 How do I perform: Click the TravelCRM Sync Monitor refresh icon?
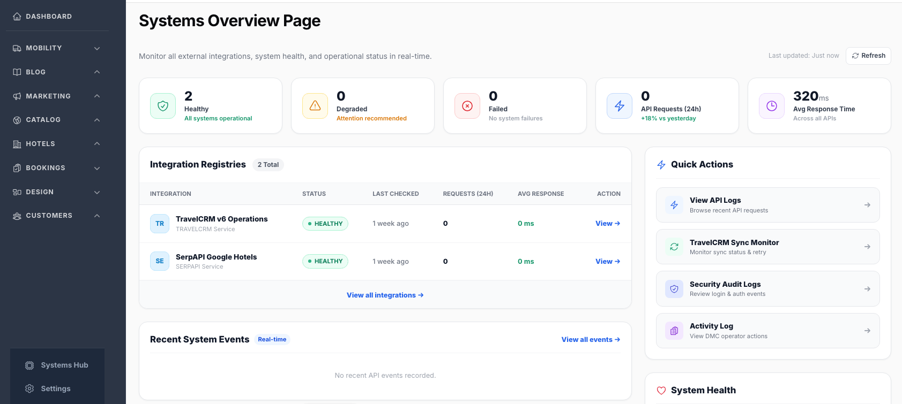[674, 247]
